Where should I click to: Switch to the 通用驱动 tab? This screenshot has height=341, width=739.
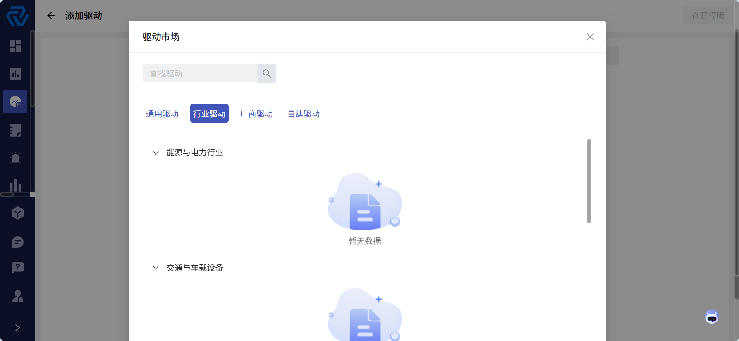point(162,114)
